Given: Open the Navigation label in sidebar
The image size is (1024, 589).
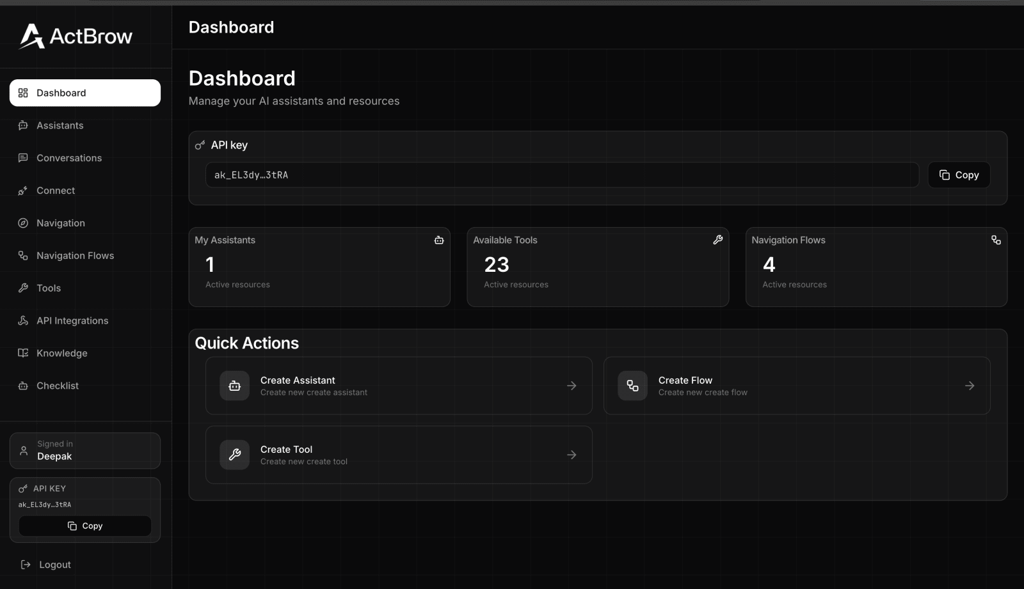Looking at the screenshot, I should (61, 223).
